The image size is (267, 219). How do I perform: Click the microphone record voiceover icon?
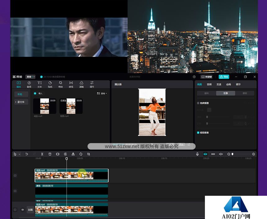[x=197, y=154]
